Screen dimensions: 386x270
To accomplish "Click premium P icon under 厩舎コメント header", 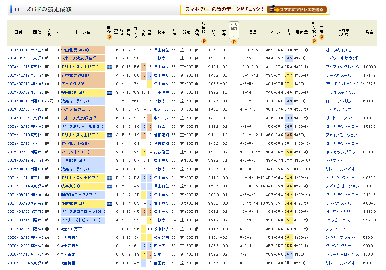I will (x=314, y=41).
